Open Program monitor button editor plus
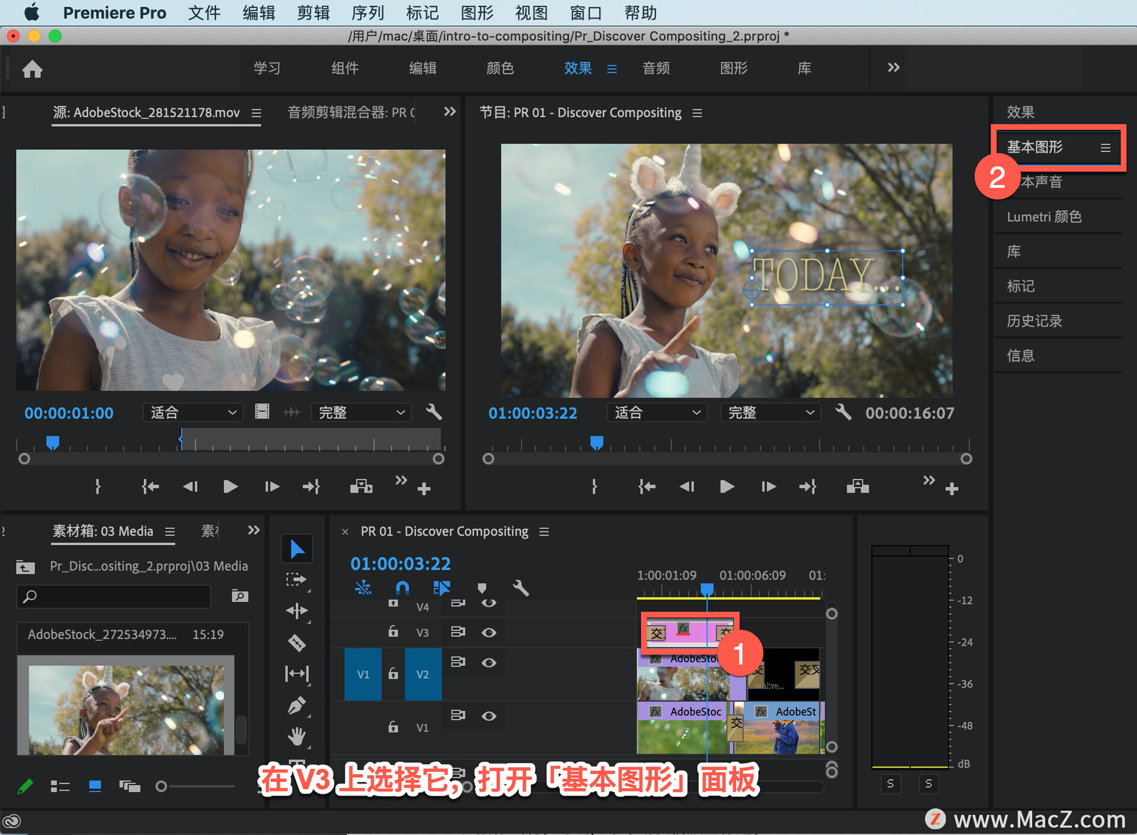 tap(952, 489)
